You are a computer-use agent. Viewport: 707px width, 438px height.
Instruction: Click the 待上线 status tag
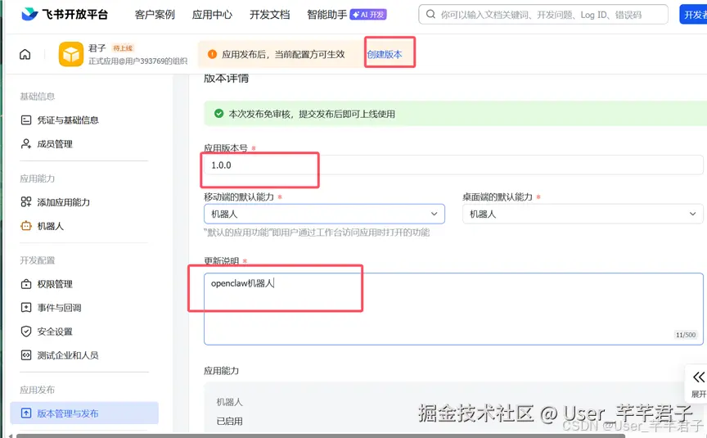[123, 48]
